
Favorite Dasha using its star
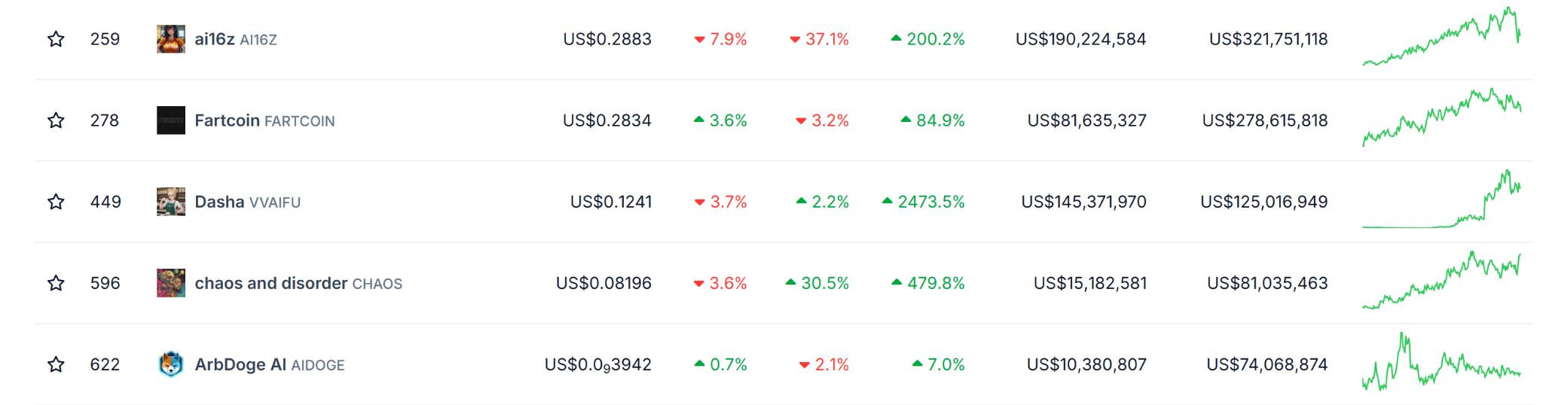tap(56, 202)
